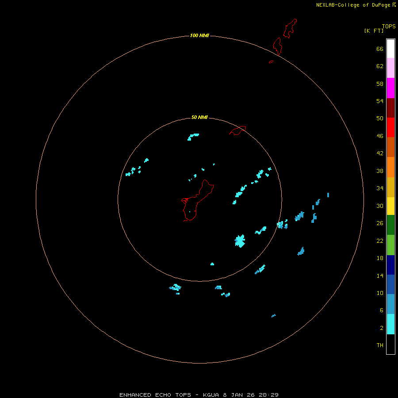
Task: Click the steel light-blue legend swatch
Action: (390, 304)
